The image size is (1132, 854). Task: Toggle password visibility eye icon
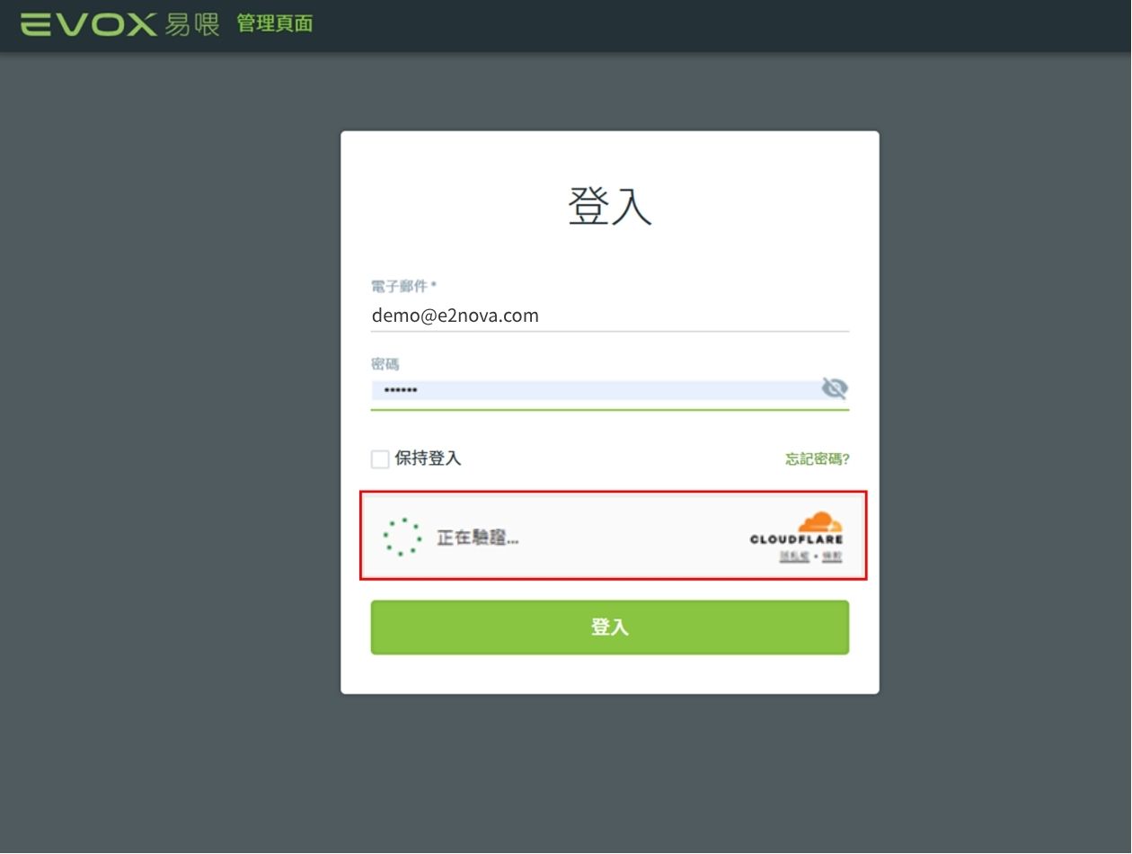click(x=835, y=388)
